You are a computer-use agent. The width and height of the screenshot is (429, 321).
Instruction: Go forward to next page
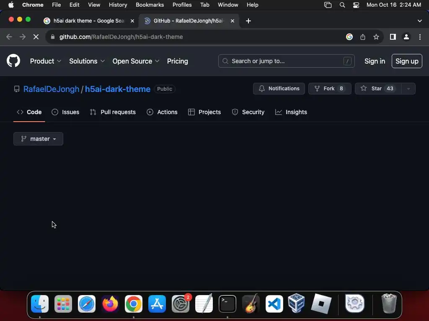tap(23, 37)
